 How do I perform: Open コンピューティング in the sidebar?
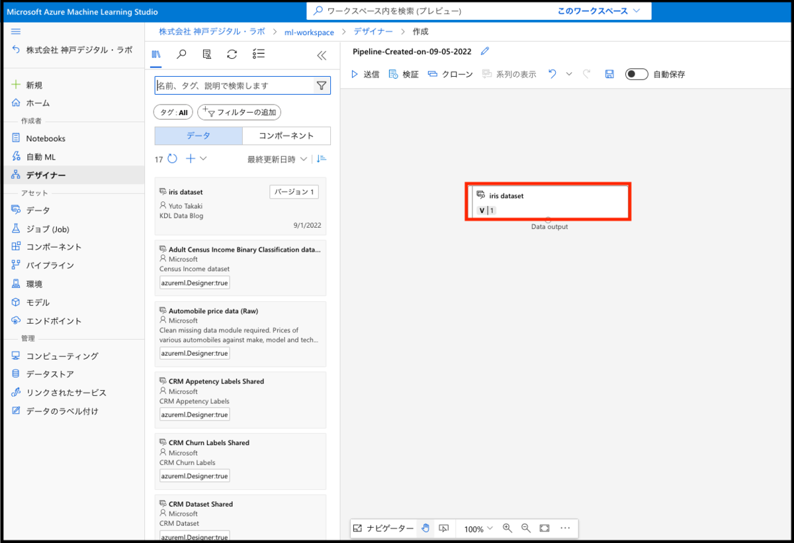55,356
